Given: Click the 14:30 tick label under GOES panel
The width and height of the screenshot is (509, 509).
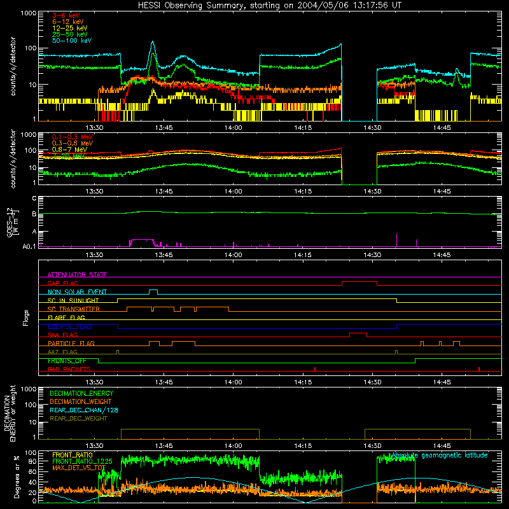Looking at the screenshot, I should [x=372, y=255].
